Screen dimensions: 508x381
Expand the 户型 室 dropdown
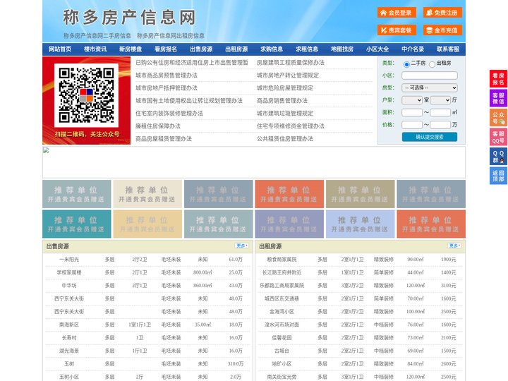click(x=412, y=100)
